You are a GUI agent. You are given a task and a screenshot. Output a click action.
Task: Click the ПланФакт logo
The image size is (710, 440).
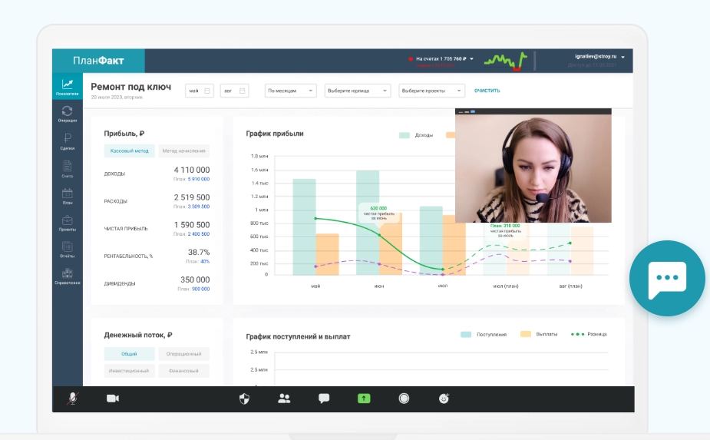pos(98,61)
